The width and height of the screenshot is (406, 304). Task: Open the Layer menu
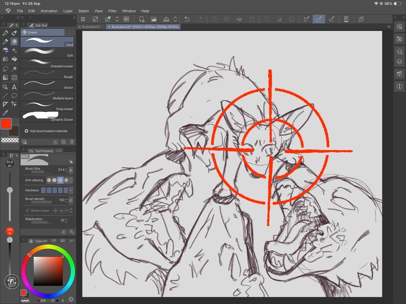[x=68, y=11]
